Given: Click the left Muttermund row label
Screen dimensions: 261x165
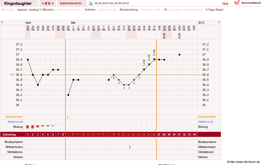Looking at the screenshot, I should 15,122.
